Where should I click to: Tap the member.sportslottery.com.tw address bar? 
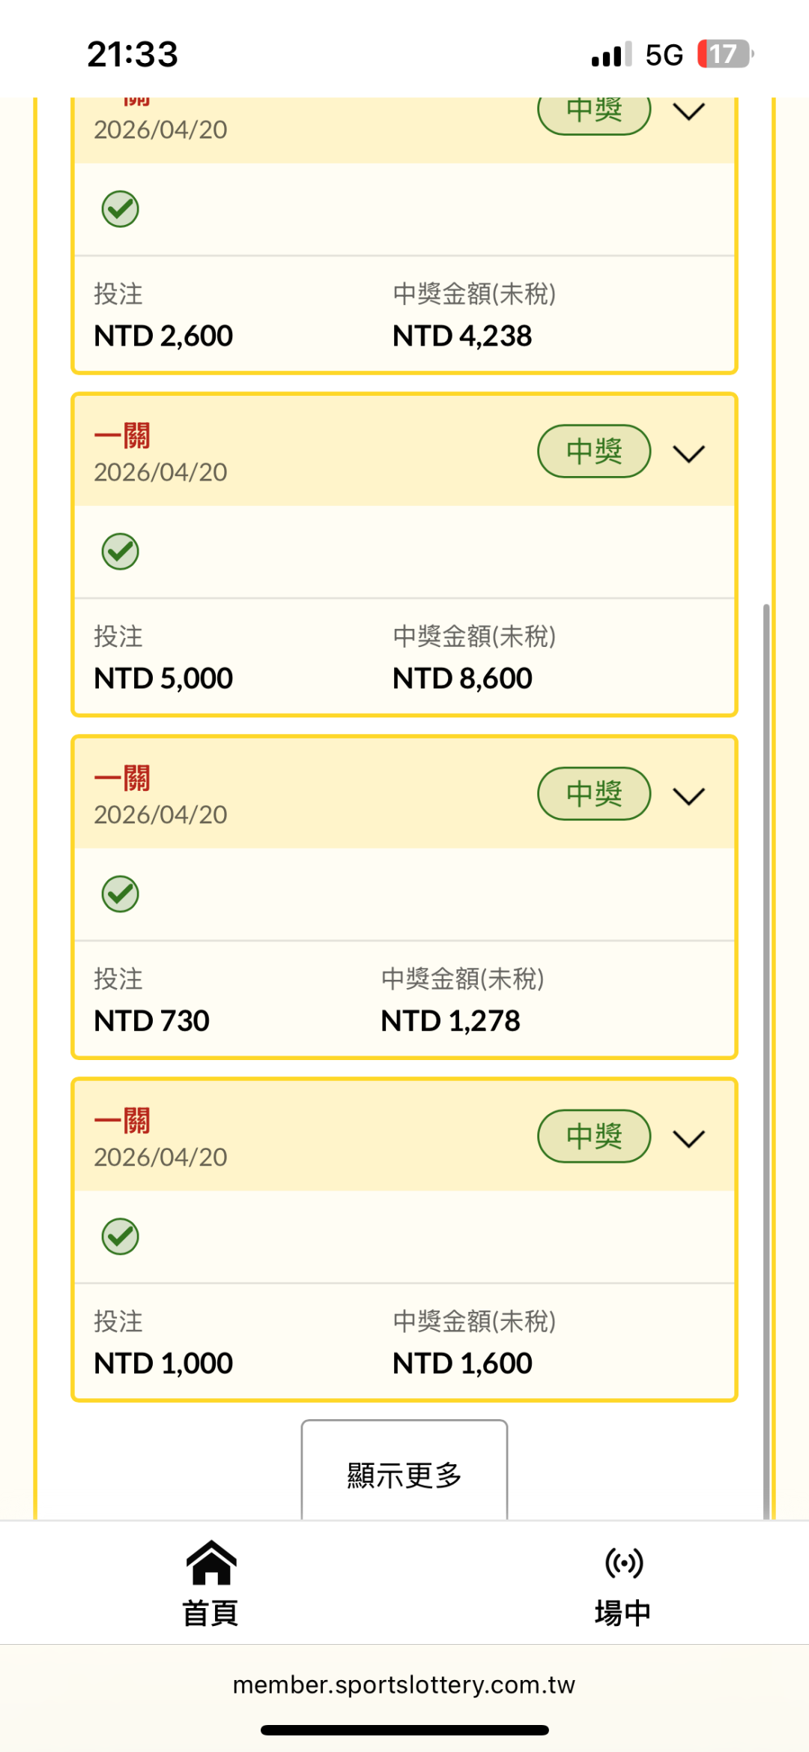(x=404, y=1685)
